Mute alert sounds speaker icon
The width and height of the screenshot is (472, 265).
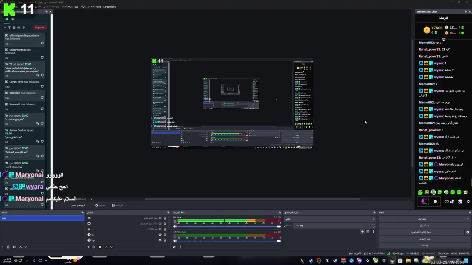pos(18,28)
